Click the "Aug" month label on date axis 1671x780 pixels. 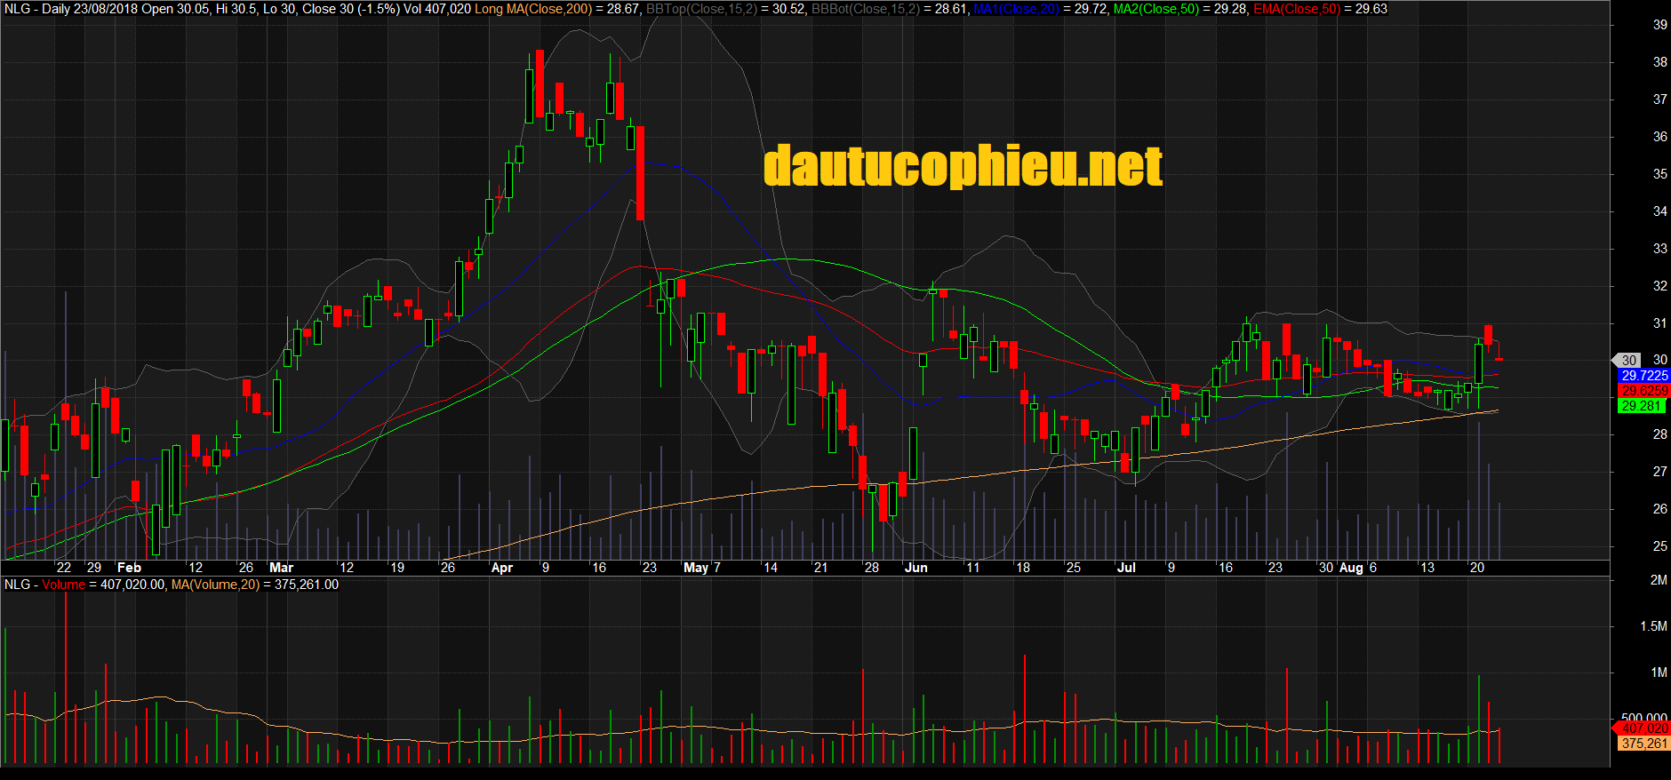tap(1351, 568)
